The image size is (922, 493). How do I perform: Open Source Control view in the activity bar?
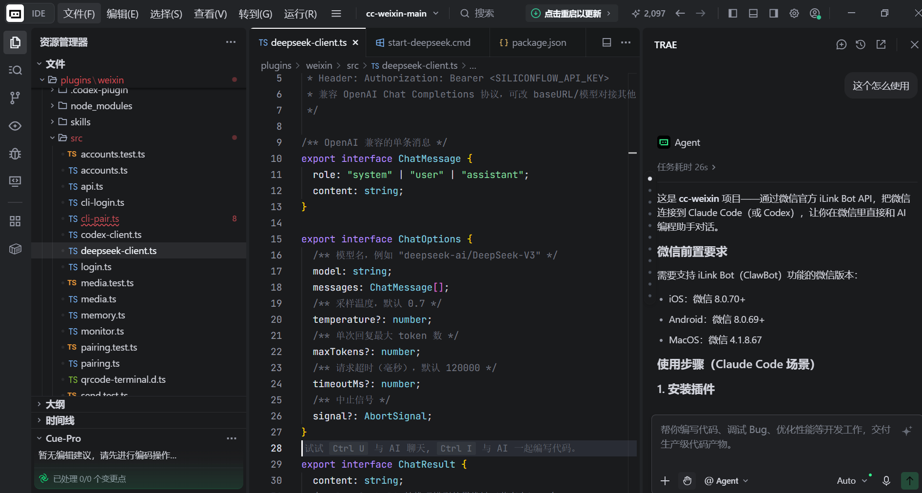pos(15,98)
